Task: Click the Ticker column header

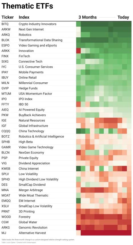Action: pyautogui.click(x=7, y=17)
